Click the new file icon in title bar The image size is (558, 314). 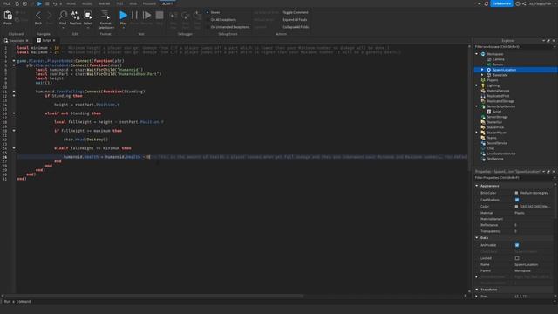[17, 3]
